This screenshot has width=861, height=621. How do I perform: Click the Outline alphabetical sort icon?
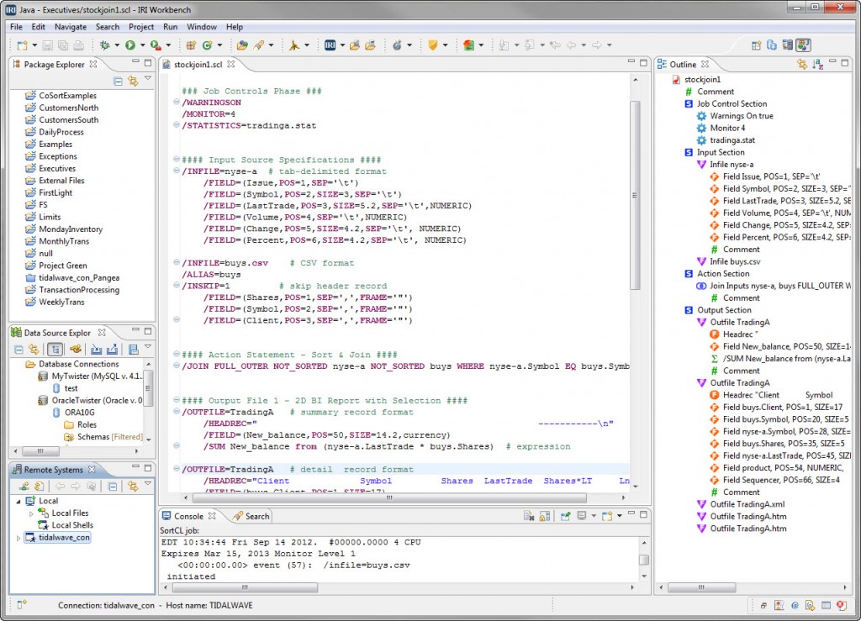(817, 65)
